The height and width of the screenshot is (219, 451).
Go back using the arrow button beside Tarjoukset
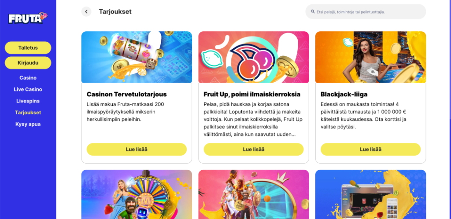point(86,12)
